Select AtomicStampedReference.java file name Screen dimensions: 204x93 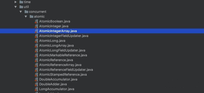63,74
